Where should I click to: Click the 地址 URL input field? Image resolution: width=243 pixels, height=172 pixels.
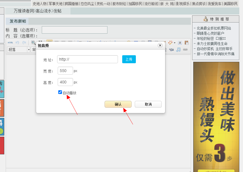coord(87,59)
